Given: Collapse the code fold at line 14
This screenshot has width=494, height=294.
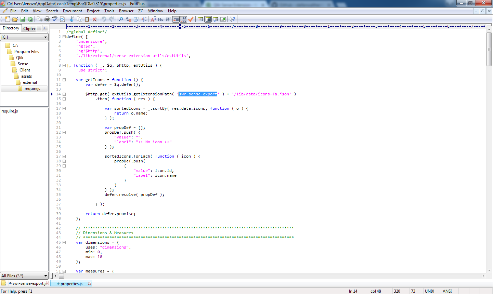Looking at the screenshot, I should [x=64, y=94].
